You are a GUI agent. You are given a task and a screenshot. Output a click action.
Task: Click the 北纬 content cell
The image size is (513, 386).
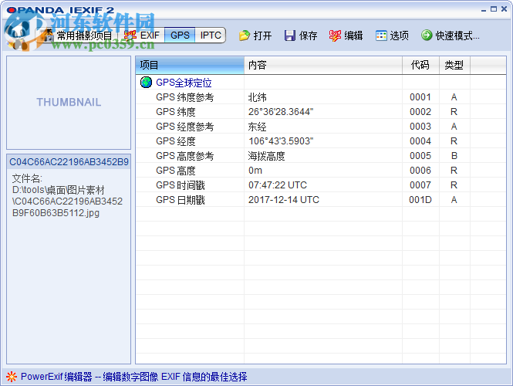257,97
